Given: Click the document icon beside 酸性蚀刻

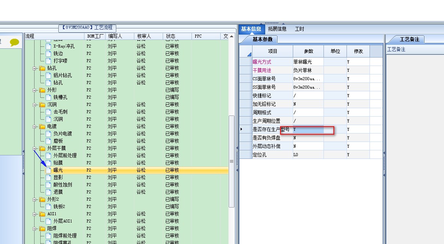Looking at the screenshot, I should pyautogui.click(x=48, y=185).
